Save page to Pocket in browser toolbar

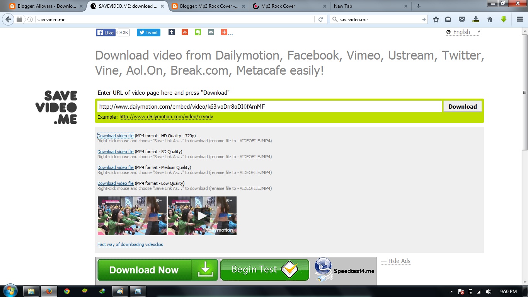(x=462, y=19)
